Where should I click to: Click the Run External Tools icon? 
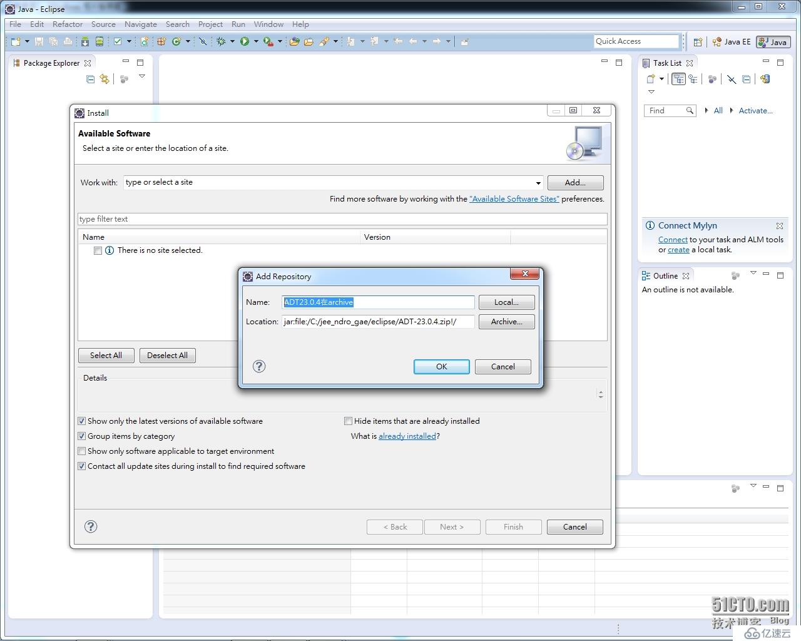pos(268,41)
